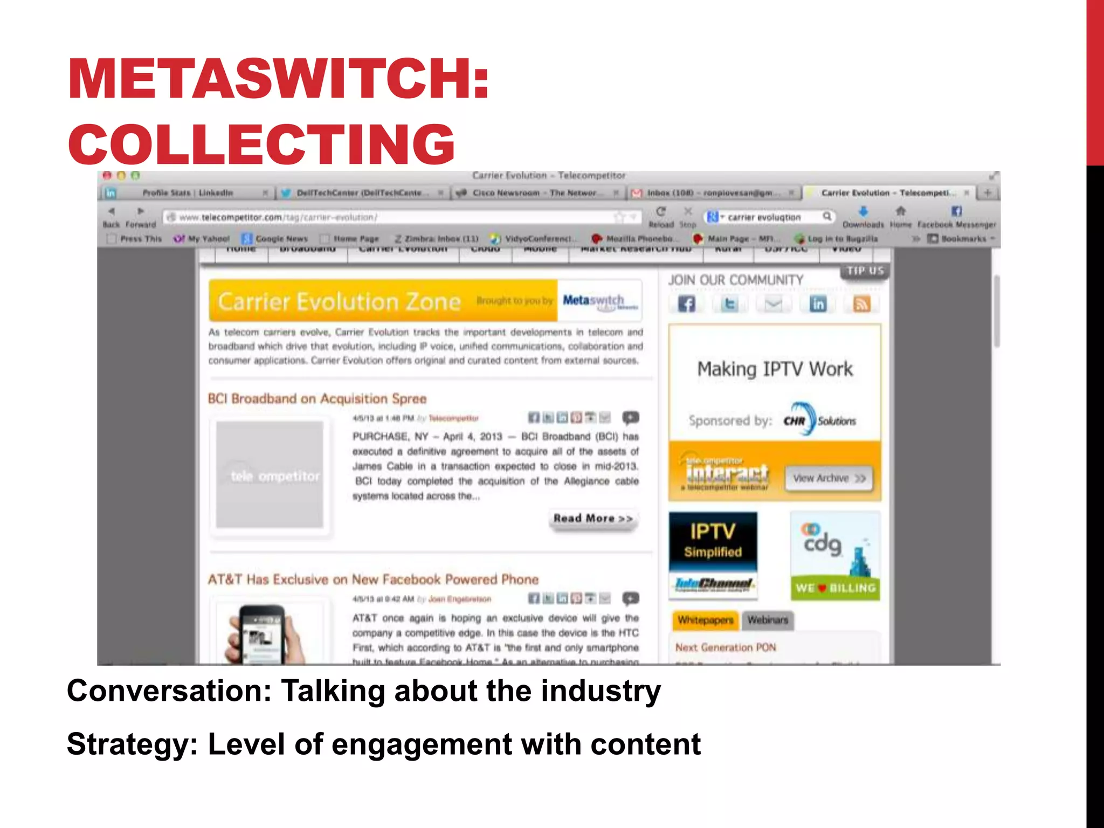This screenshot has width=1104, height=828.
Task: Click the Stop loading icon
Action: [688, 211]
